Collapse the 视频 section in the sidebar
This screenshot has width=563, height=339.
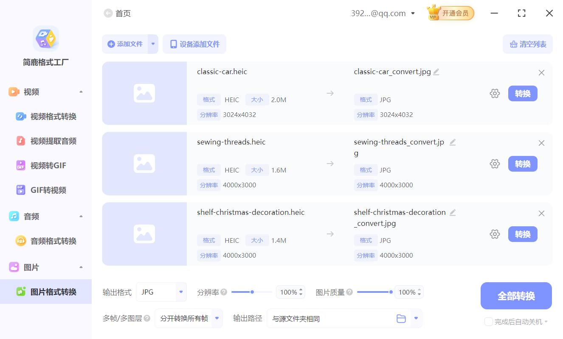81,92
